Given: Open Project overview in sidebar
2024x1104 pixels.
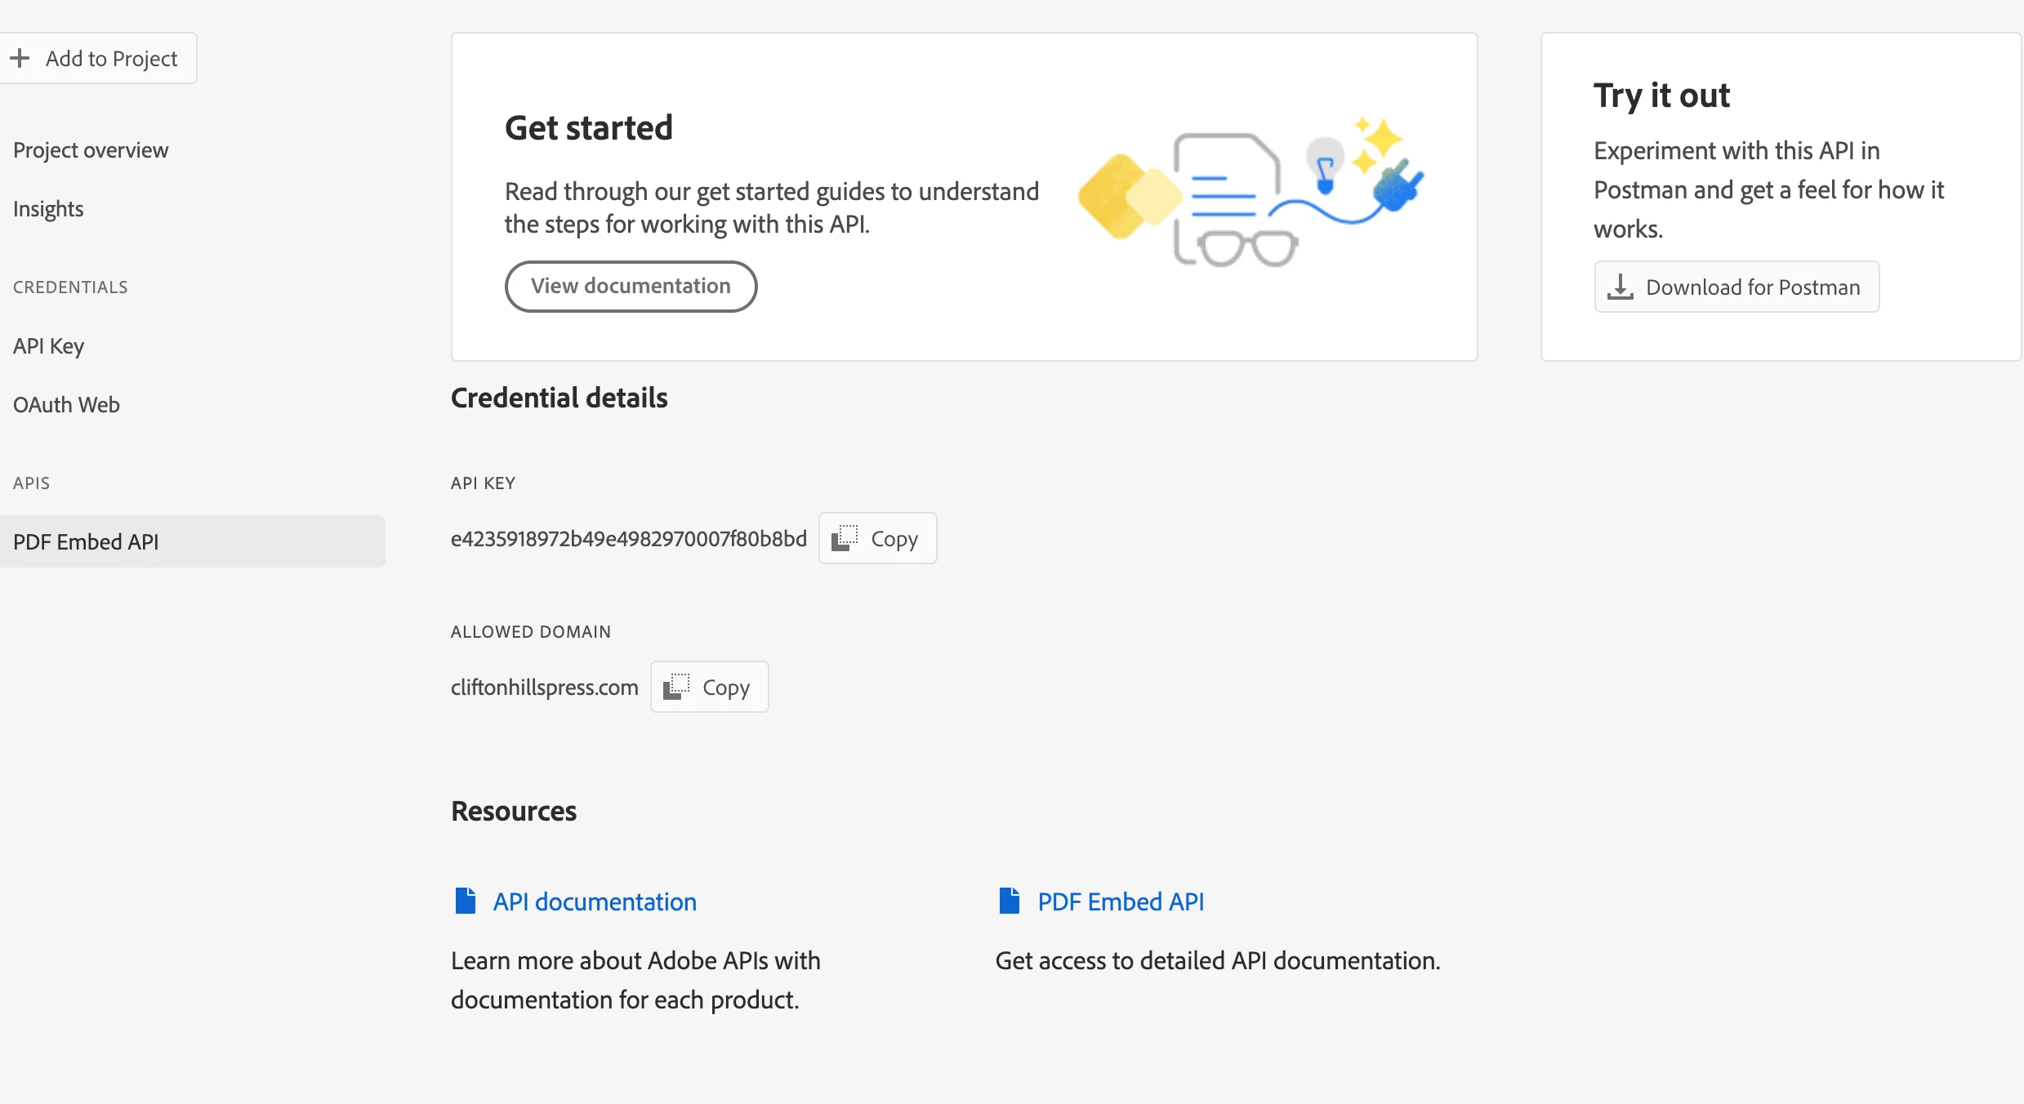Looking at the screenshot, I should coord(91,150).
